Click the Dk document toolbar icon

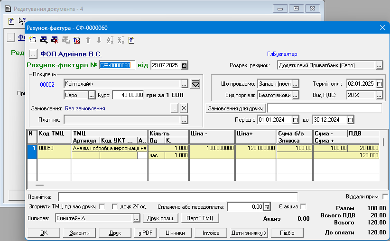click(77, 40)
